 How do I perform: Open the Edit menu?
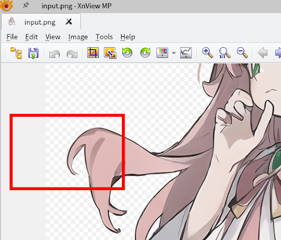[31, 37]
